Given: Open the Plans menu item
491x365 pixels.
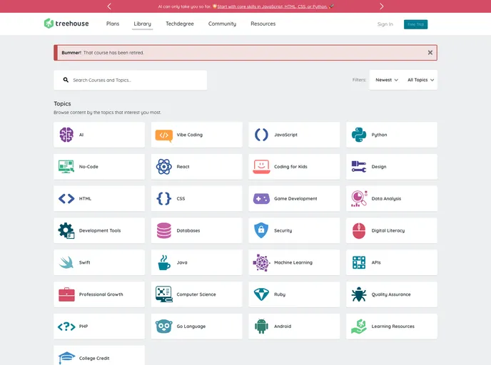Looking at the screenshot, I should [113, 24].
